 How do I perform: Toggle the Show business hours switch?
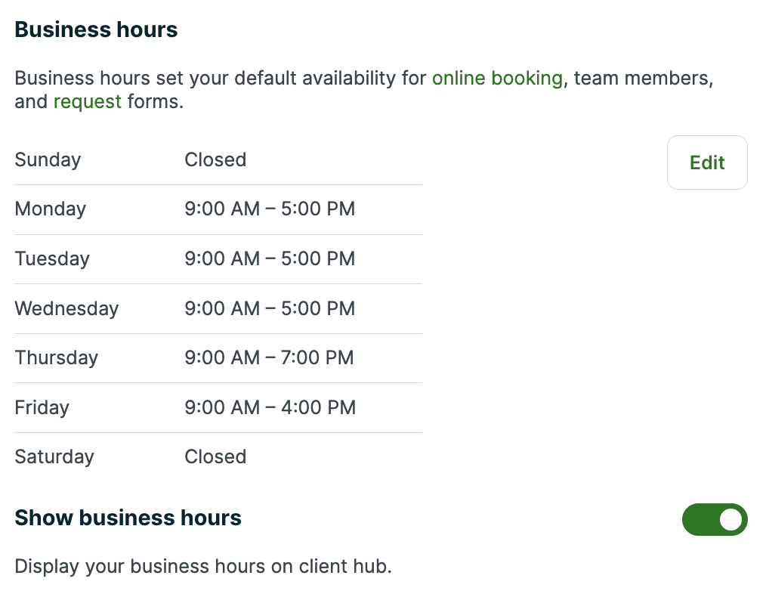coord(714,520)
